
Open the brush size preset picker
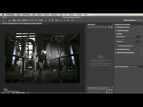click(9, 20)
